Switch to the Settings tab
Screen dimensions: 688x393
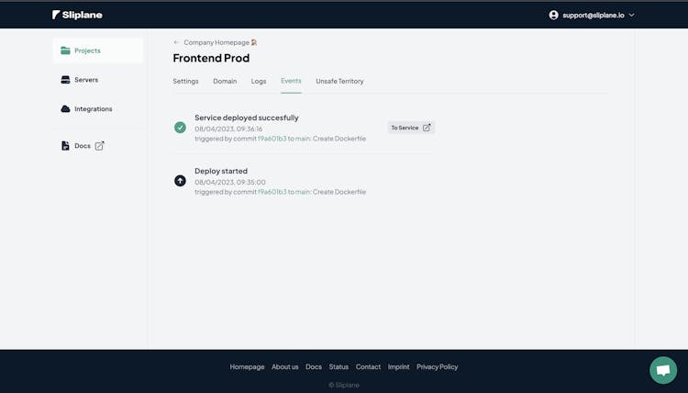point(185,81)
